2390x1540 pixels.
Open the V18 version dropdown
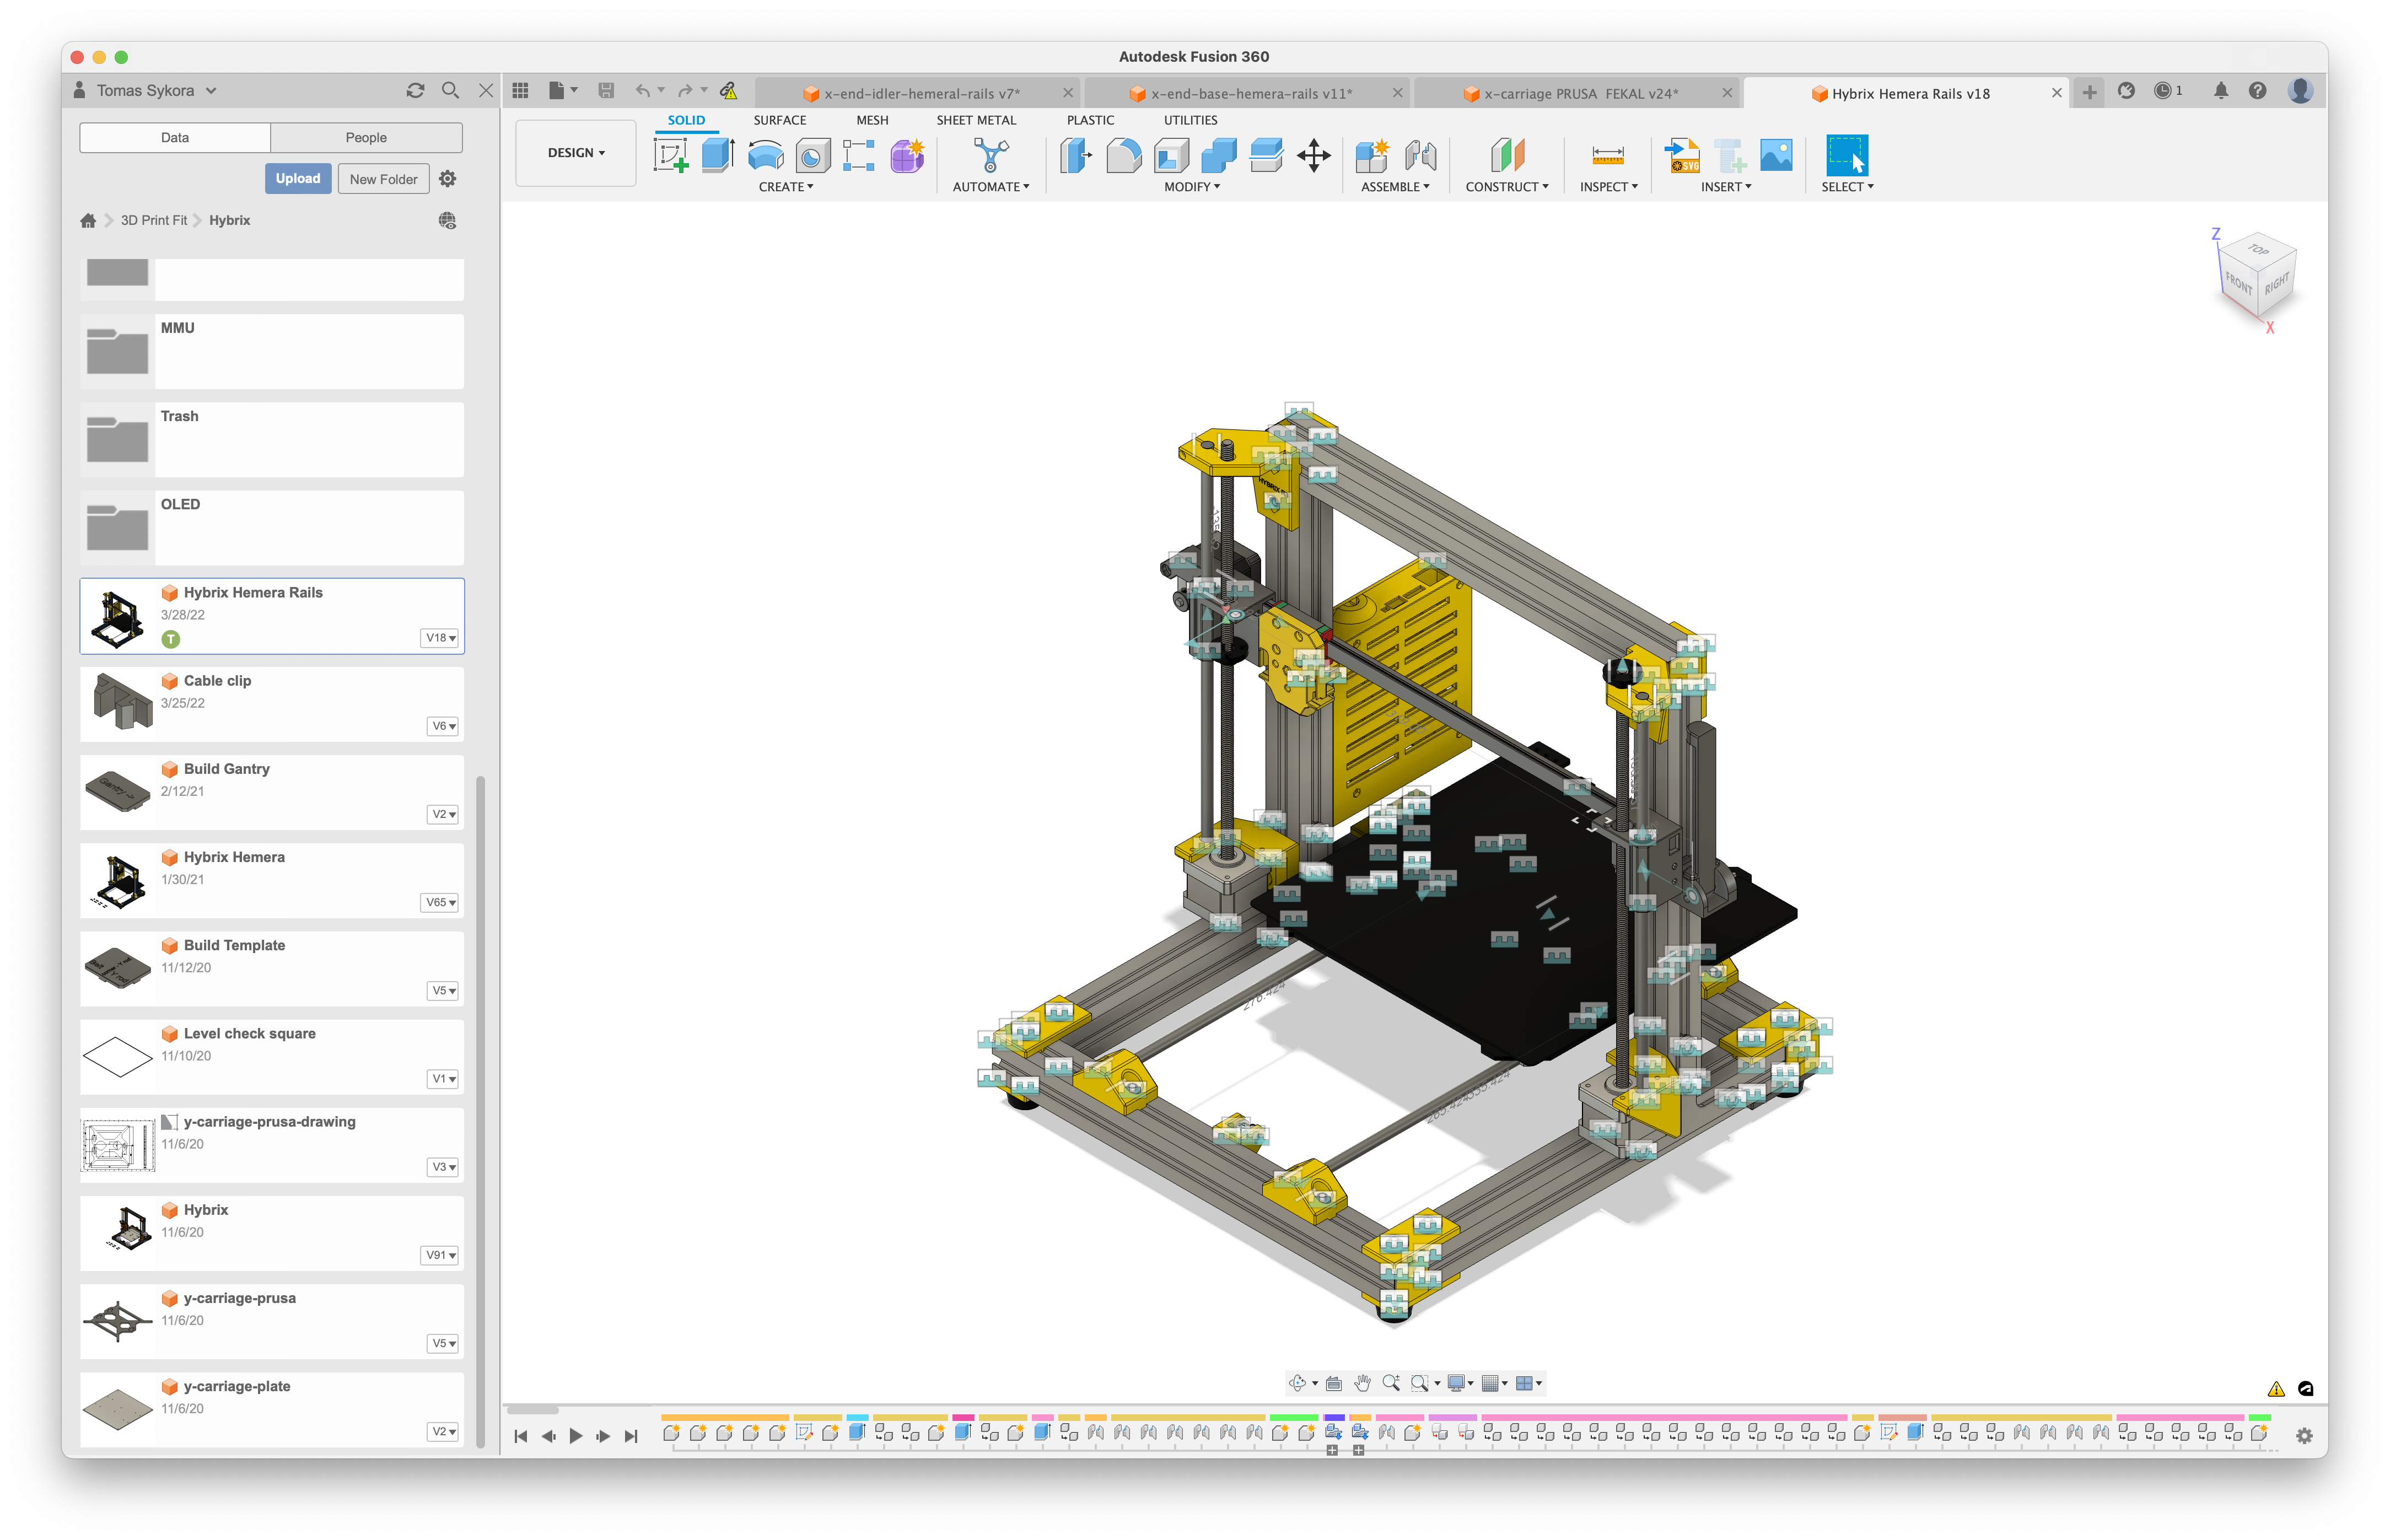coord(441,638)
